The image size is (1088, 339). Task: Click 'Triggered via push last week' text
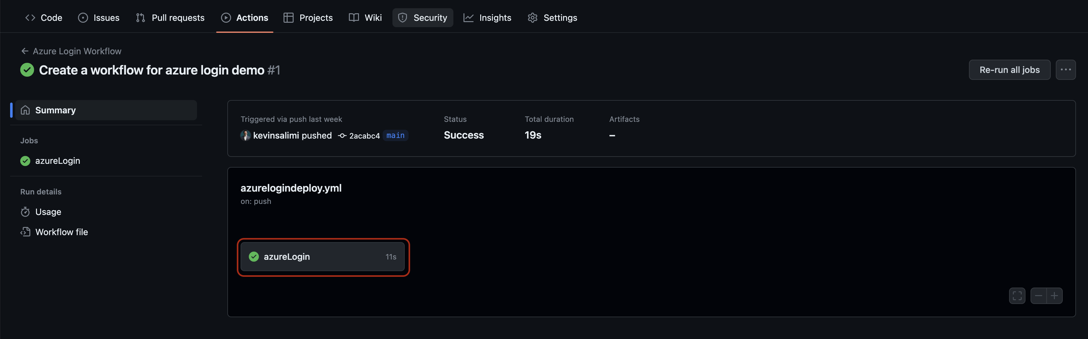click(291, 120)
